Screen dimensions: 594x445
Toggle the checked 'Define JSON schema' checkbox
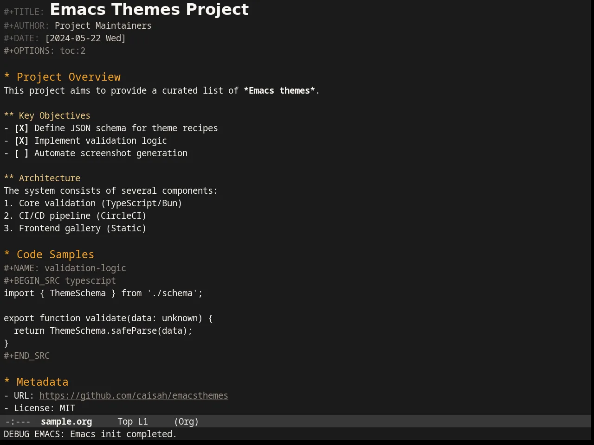[x=21, y=128]
